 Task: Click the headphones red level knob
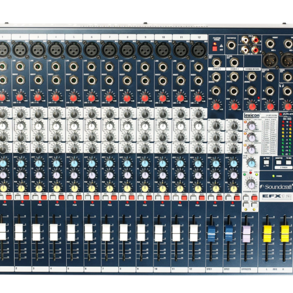288,107
